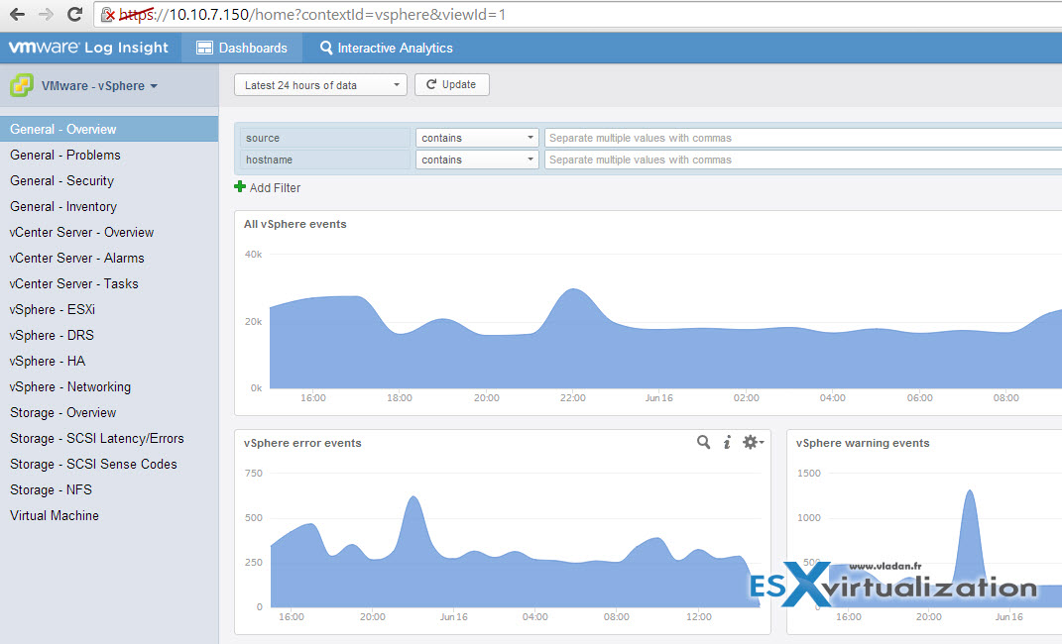
Task: Click the vSphere error events chart title
Action: pos(302,443)
